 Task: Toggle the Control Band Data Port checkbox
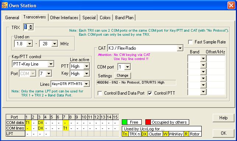100,93
